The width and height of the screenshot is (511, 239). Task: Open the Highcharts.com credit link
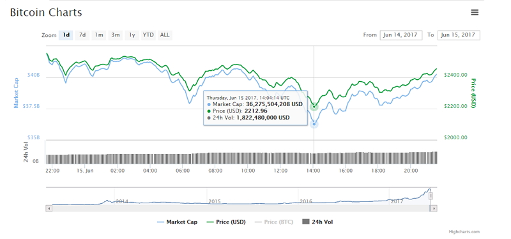[x=464, y=232]
